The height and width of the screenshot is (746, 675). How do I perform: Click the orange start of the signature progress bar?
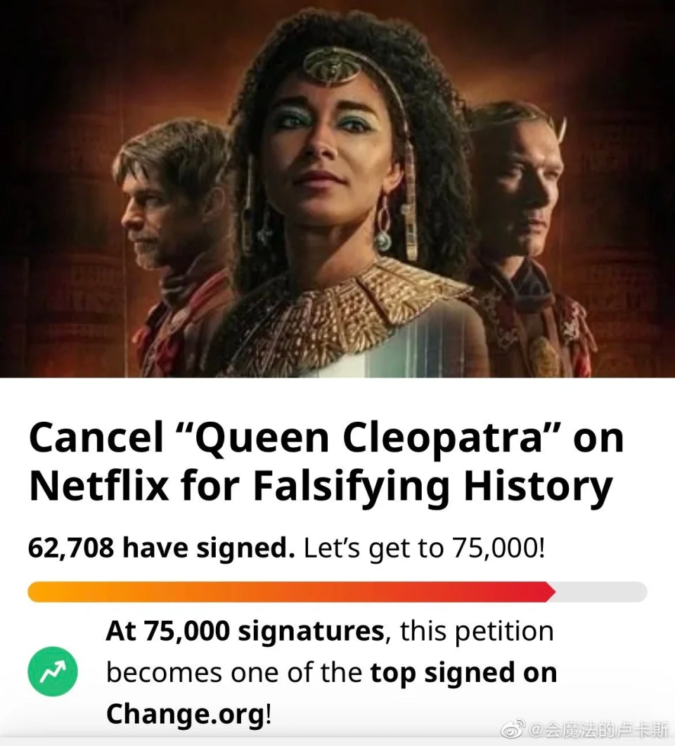tap(49, 592)
